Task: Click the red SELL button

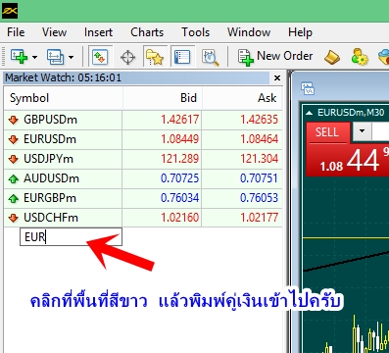Action: (327, 132)
